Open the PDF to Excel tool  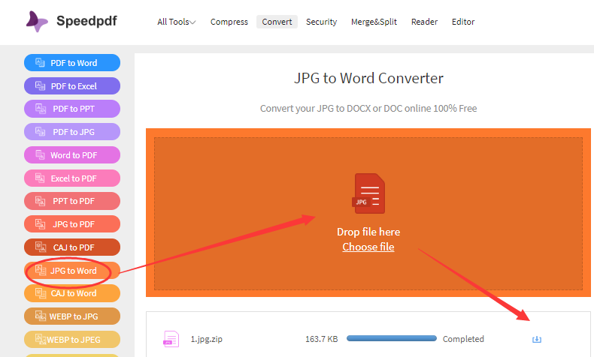click(x=72, y=86)
